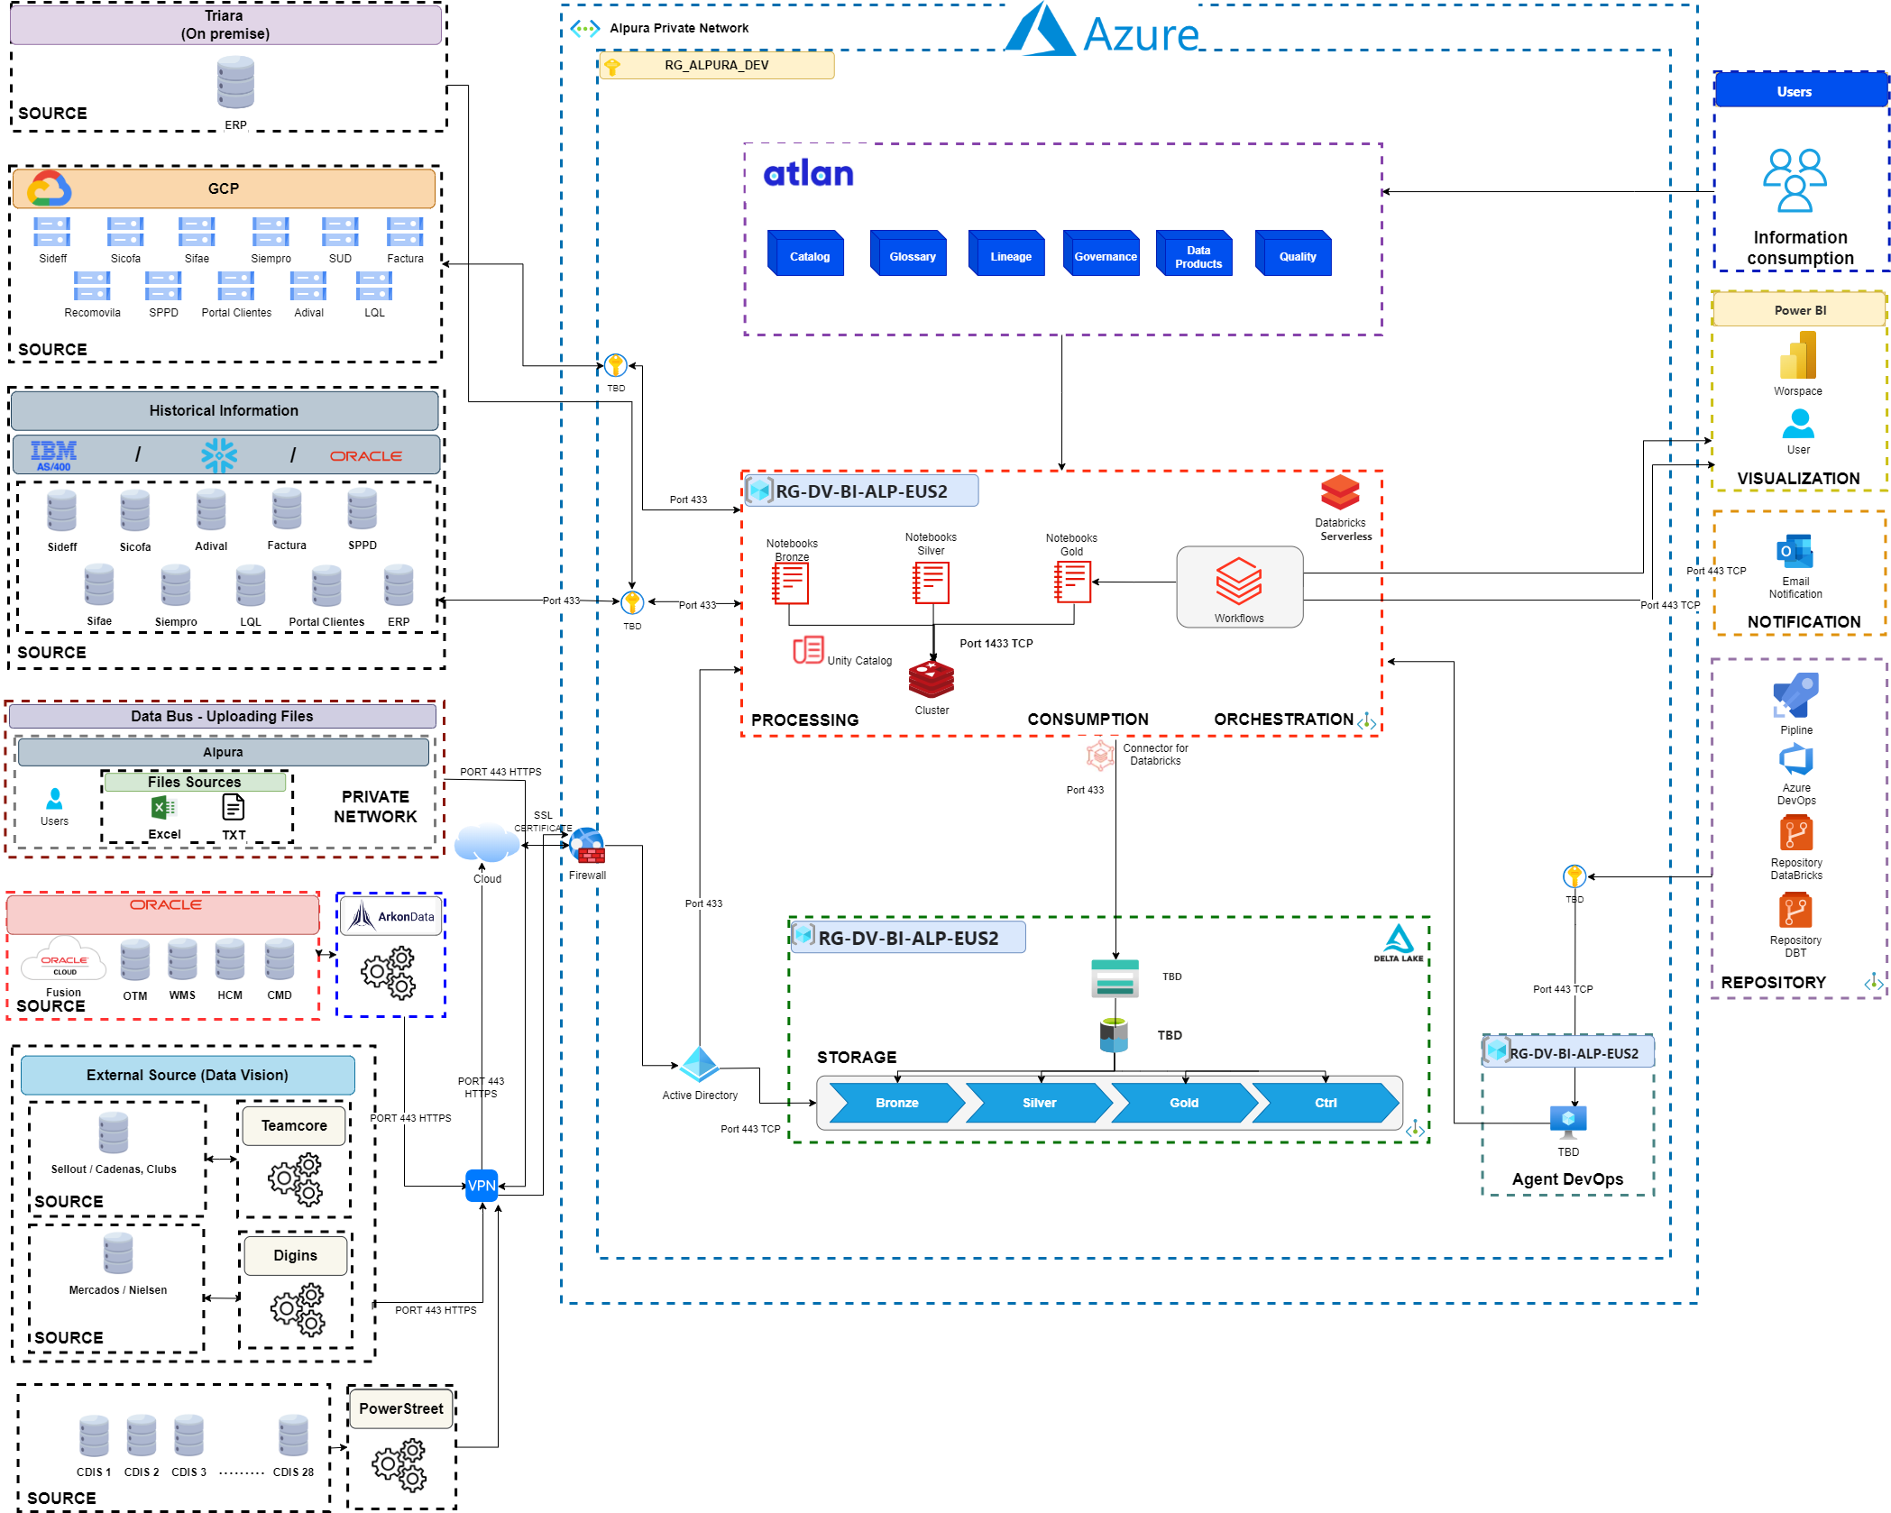The width and height of the screenshot is (1891, 1513).
Task: Click the Notebooks Gold icon
Action: tap(1073, 582)
